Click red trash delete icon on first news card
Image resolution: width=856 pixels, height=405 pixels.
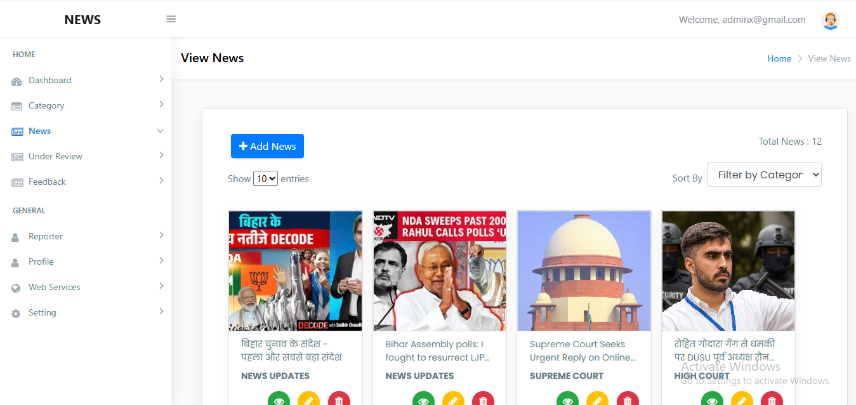[339, 400]
